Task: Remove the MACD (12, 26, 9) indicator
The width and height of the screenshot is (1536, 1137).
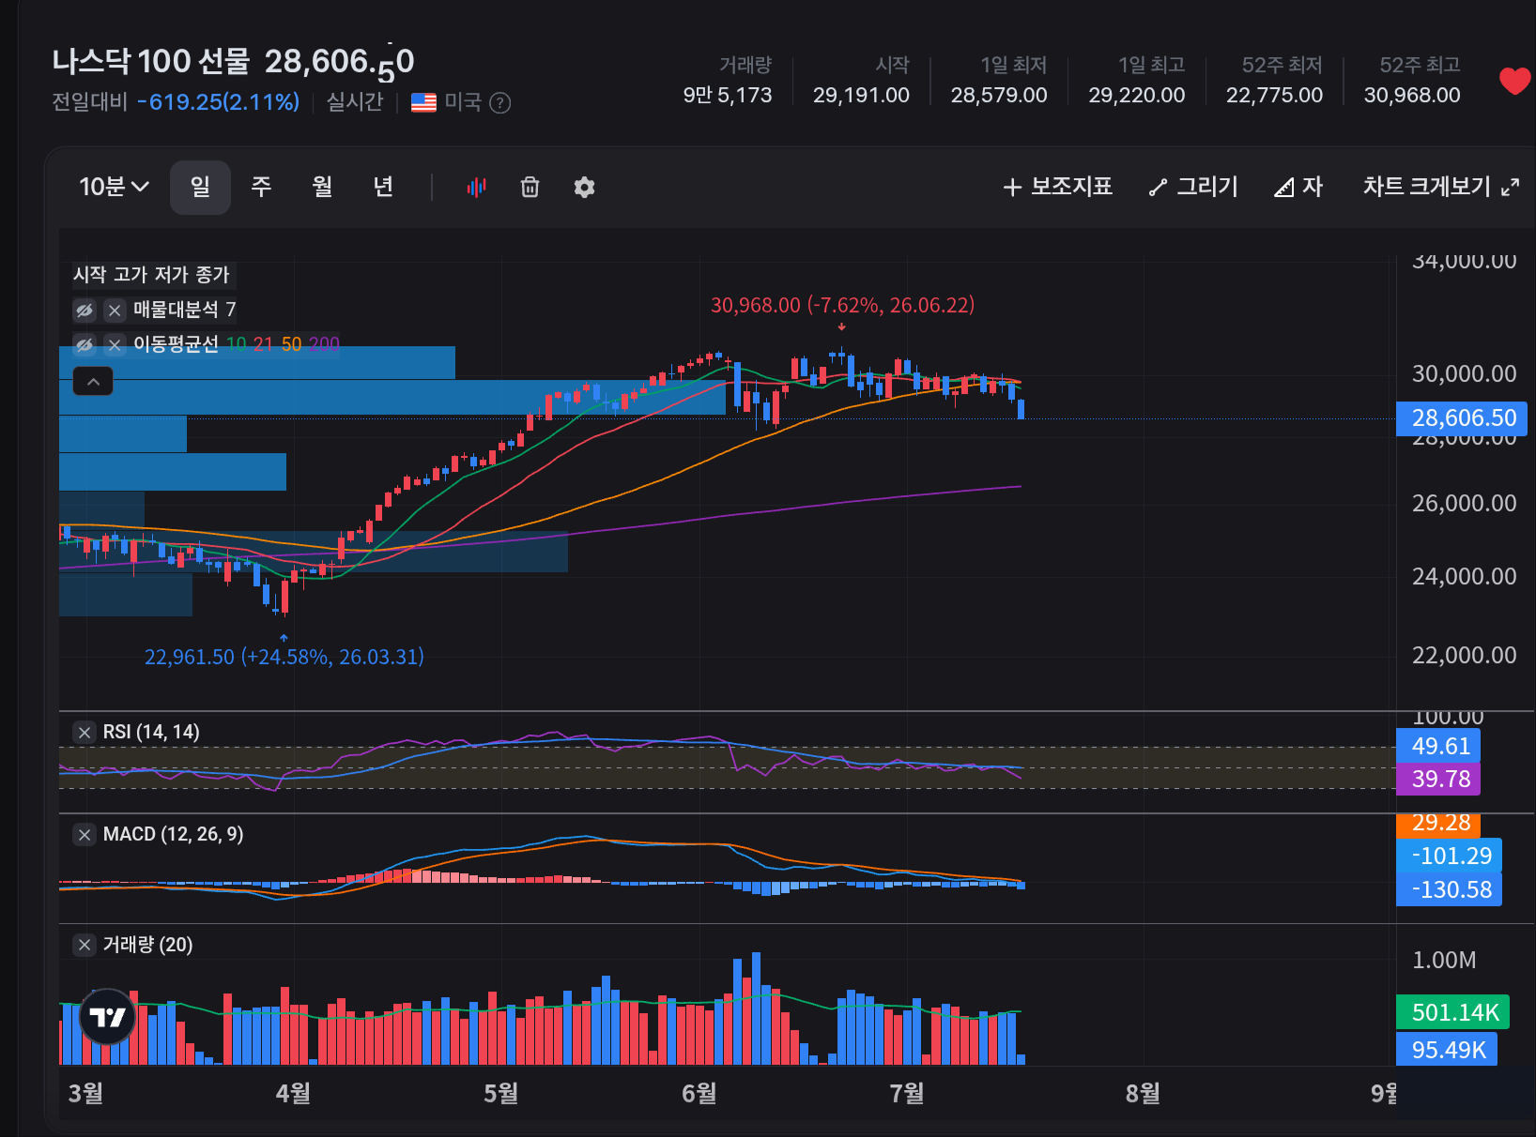Action: [x=84, y=834]
